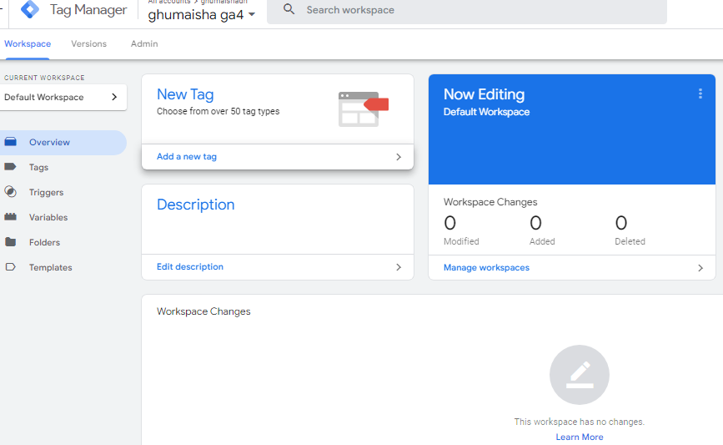Click the New Tag heading
The image size is (723, 445).
tap(185, 94)
